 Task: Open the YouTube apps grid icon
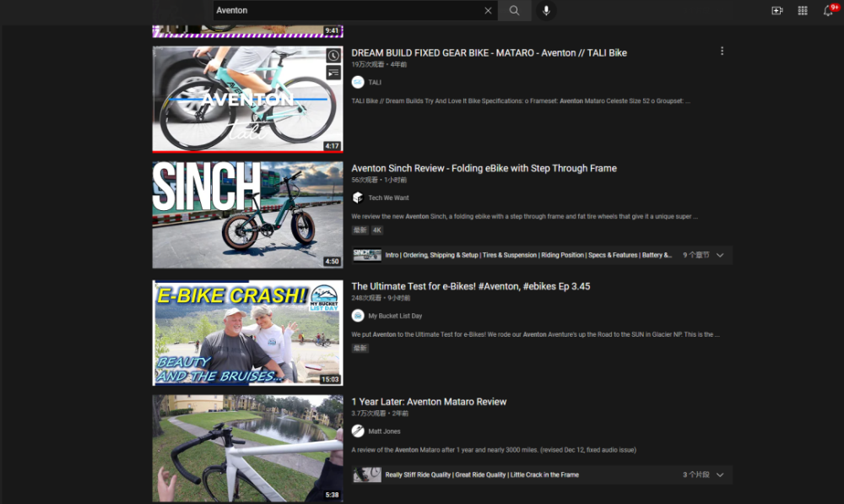click(x=803, y=10)
